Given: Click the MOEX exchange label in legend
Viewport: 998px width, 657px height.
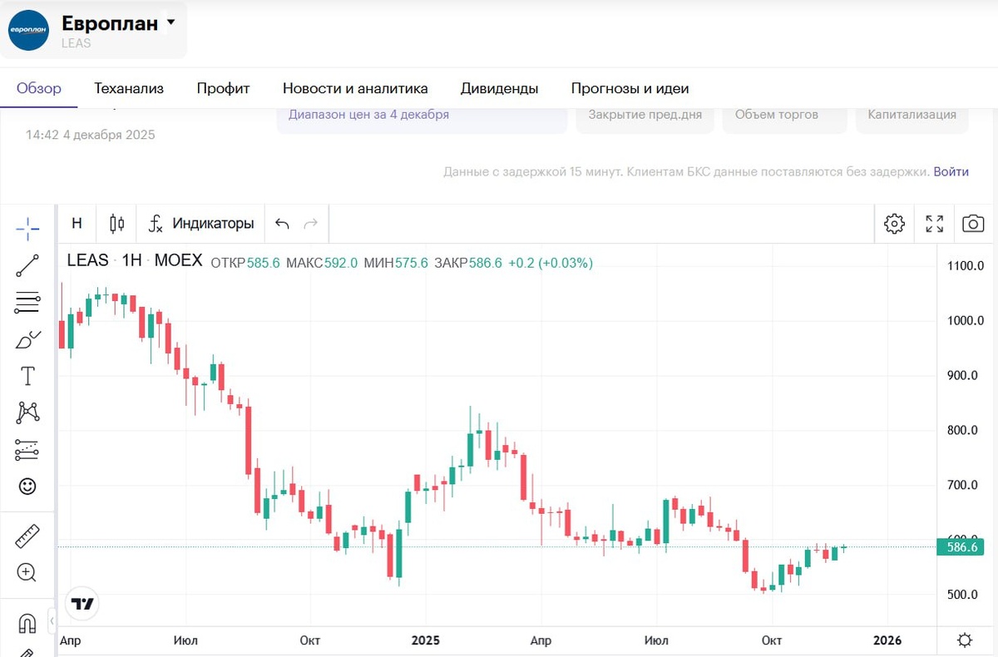Looking at the screenshot, I should pyautogui.click(x=179, y=260).
